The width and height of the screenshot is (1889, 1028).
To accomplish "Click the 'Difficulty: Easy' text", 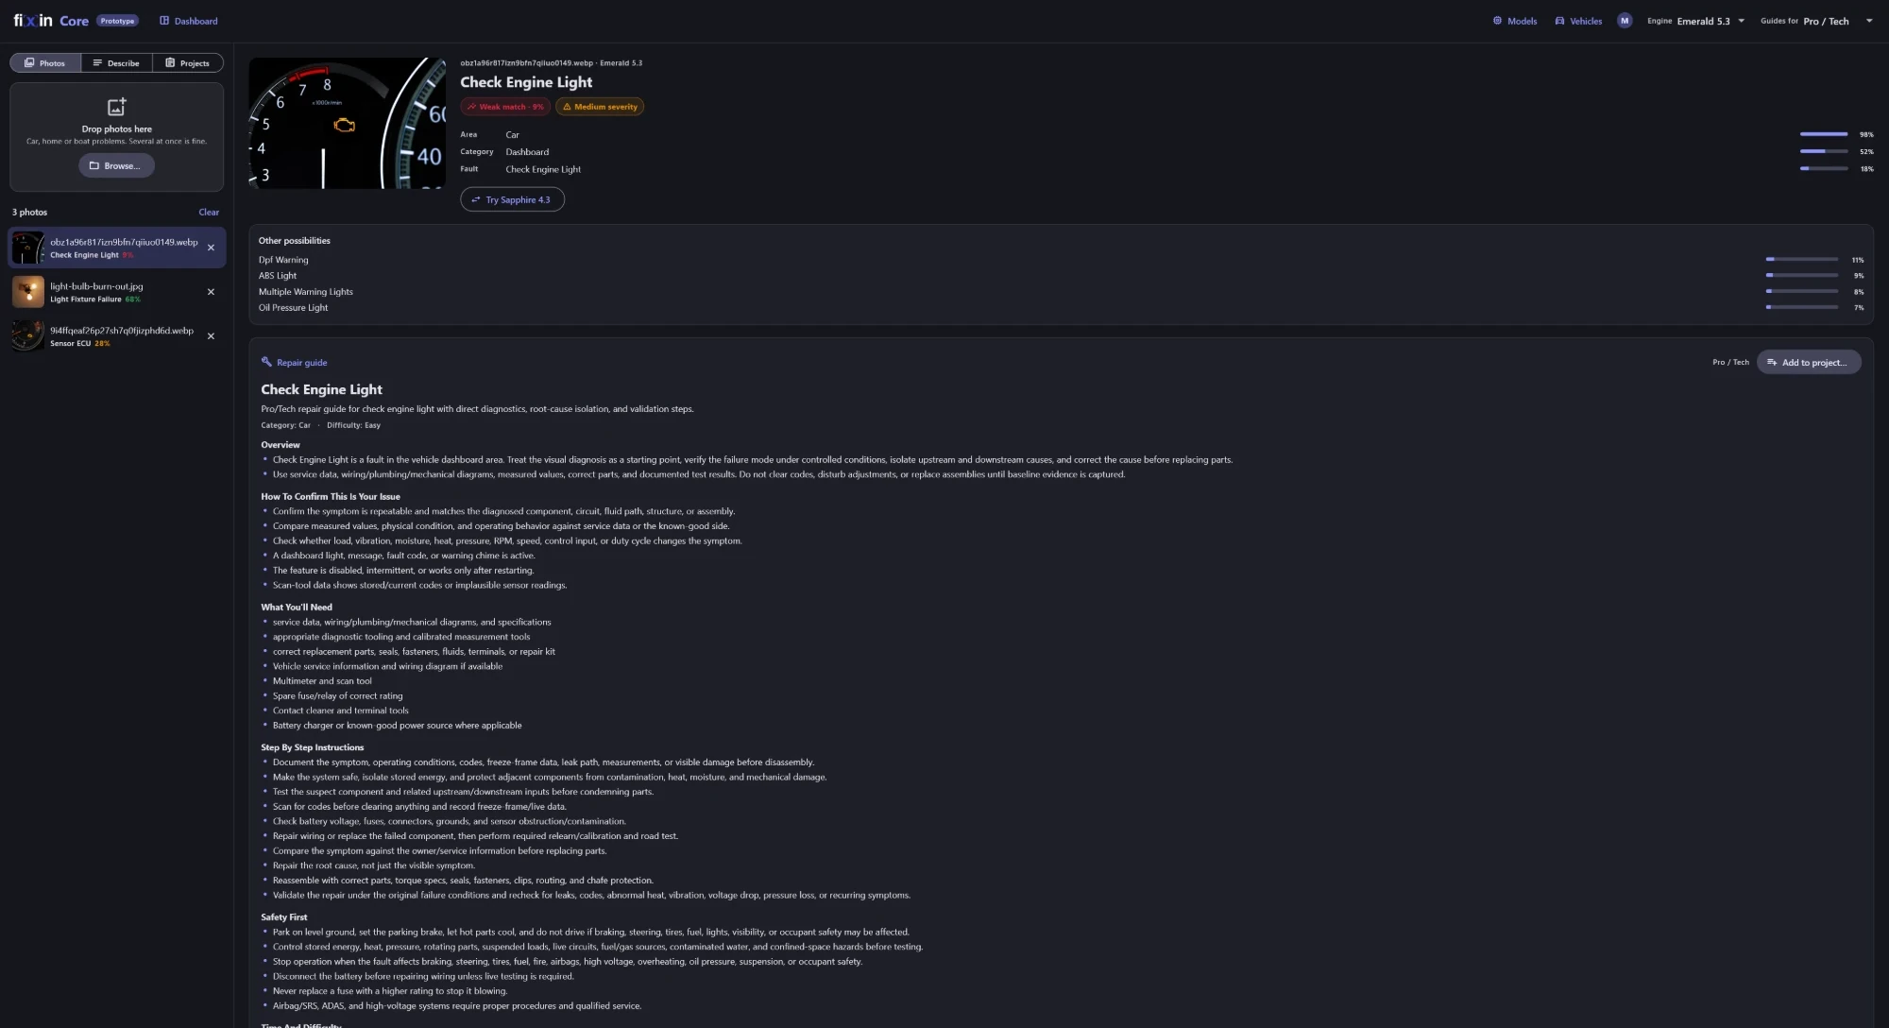I will [x=353, y=425].
